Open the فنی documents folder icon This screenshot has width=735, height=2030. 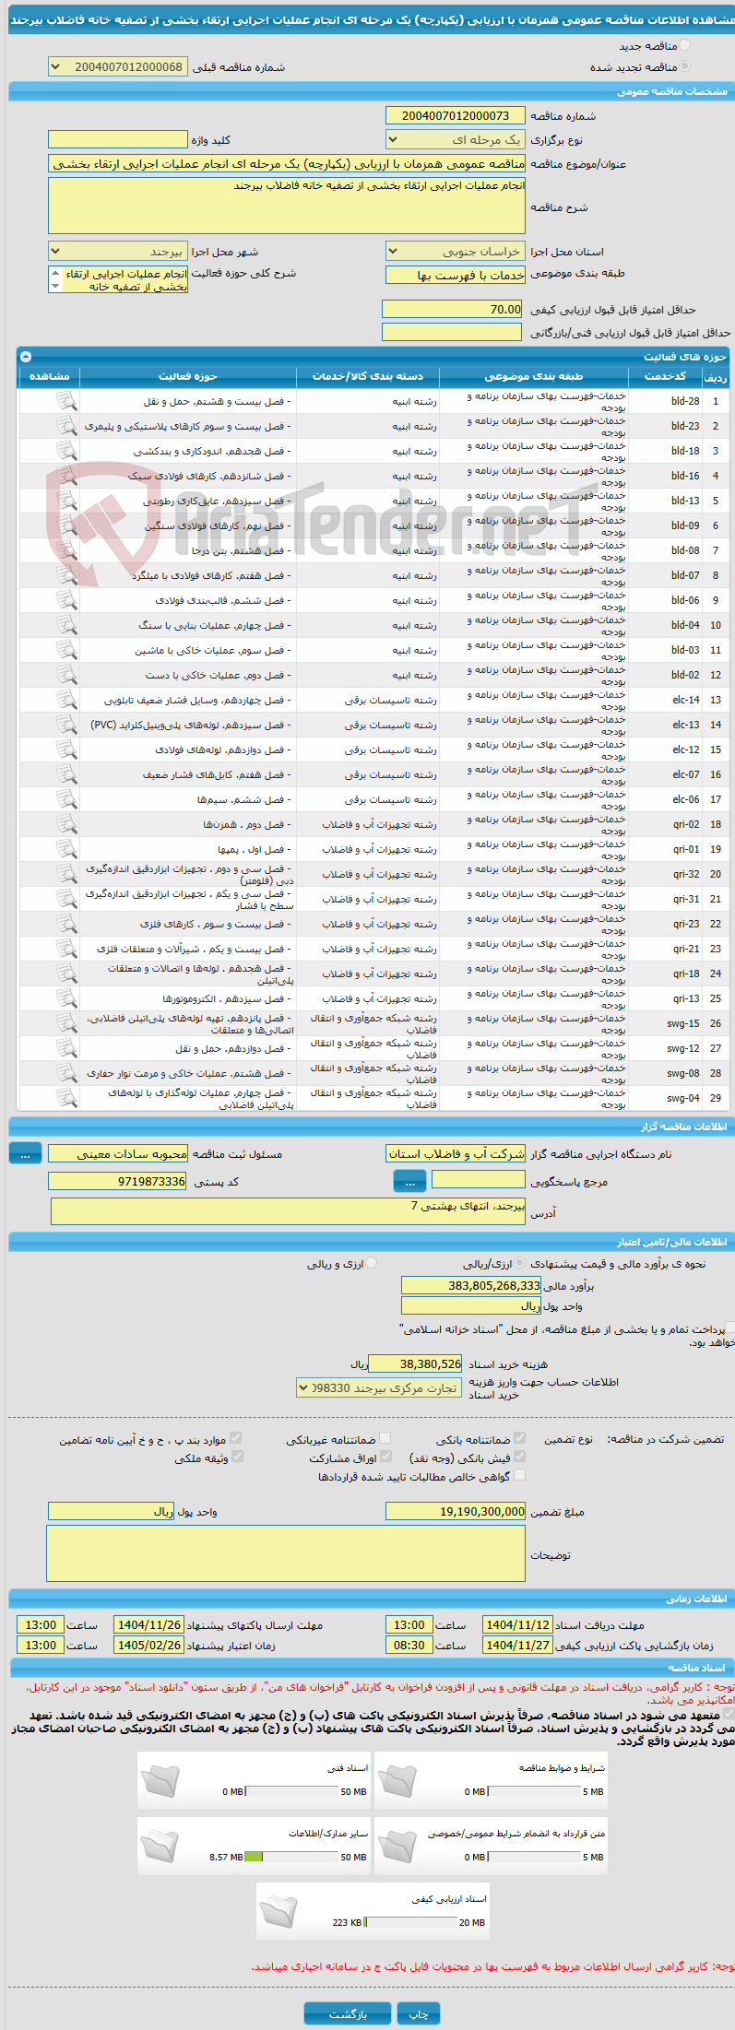[x=161, y=1782]
